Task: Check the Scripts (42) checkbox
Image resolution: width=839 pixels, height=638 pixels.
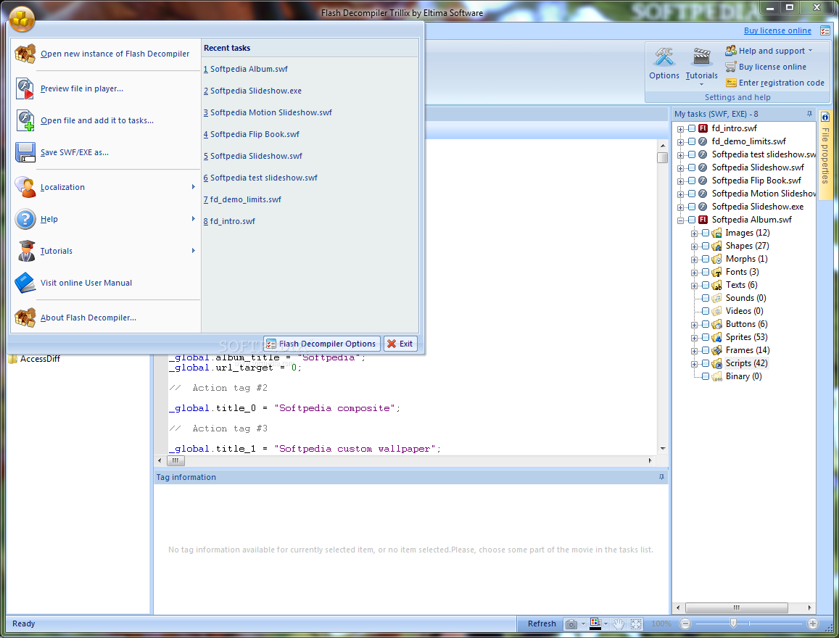Action: click(706, 364)
